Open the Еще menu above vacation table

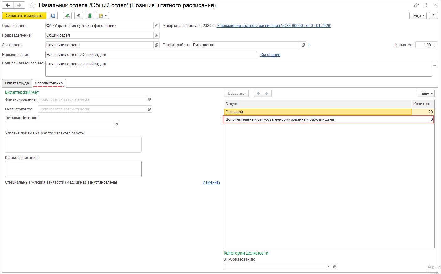[426, 94]
